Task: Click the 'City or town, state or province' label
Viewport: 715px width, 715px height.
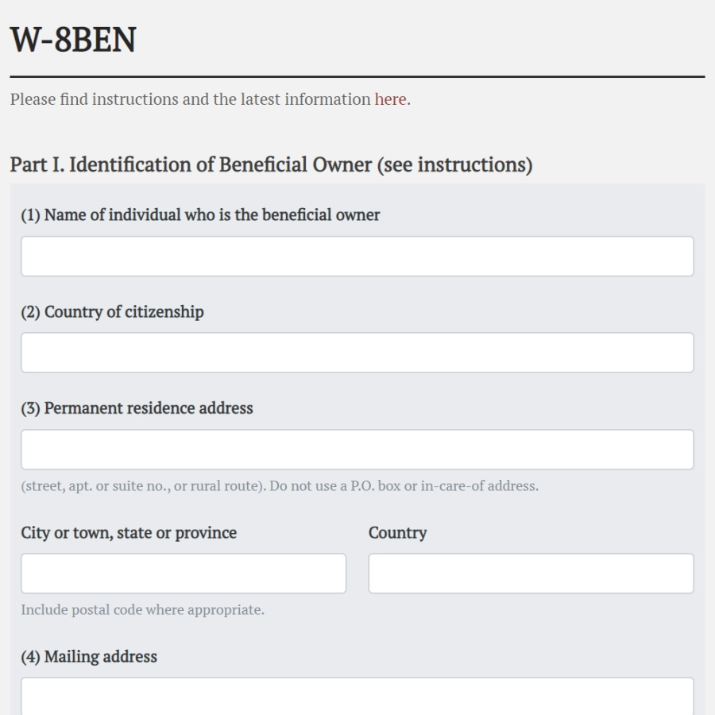Action: pyautogui.click(x=129, y=532)
